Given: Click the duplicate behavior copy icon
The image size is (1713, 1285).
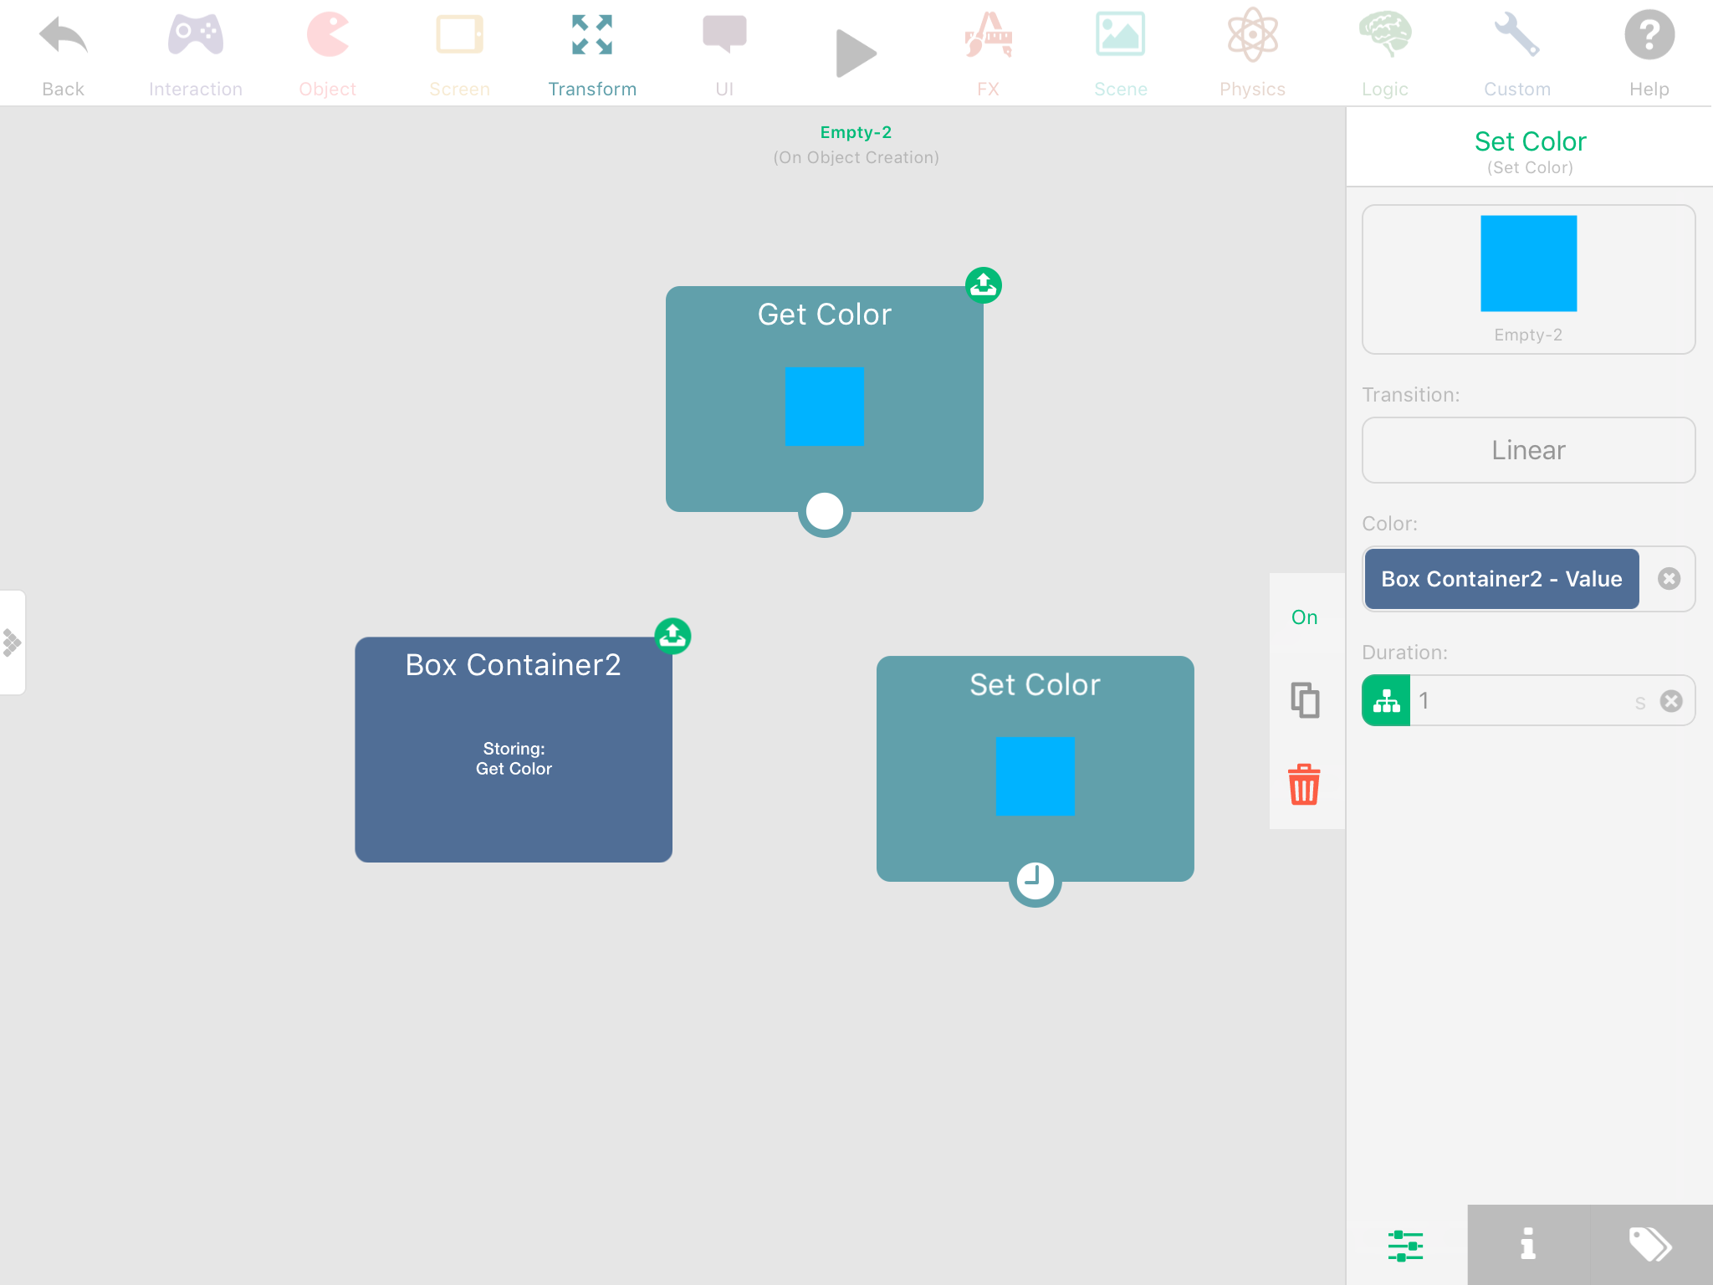Looking at the screenshot, I should pos(1304,700).
